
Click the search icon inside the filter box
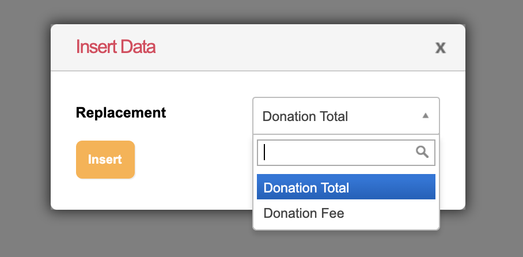[422, 152]
